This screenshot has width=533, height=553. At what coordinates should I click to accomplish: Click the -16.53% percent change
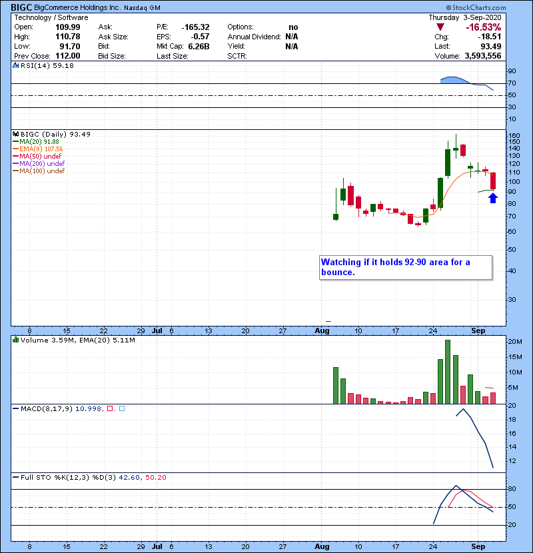coord(484,27)
